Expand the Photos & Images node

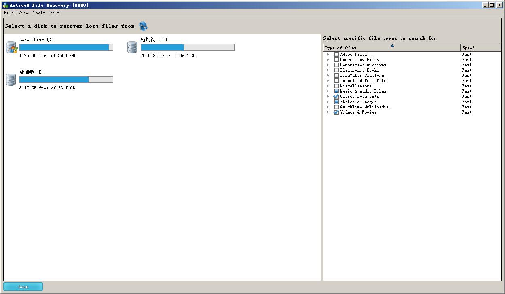[328, 102]
